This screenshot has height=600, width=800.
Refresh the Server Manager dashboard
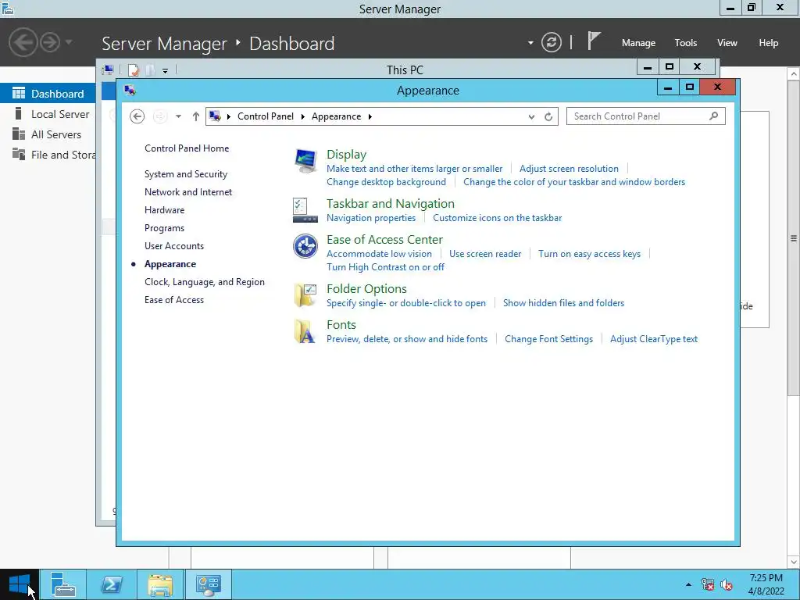click(x=551, y=42)
